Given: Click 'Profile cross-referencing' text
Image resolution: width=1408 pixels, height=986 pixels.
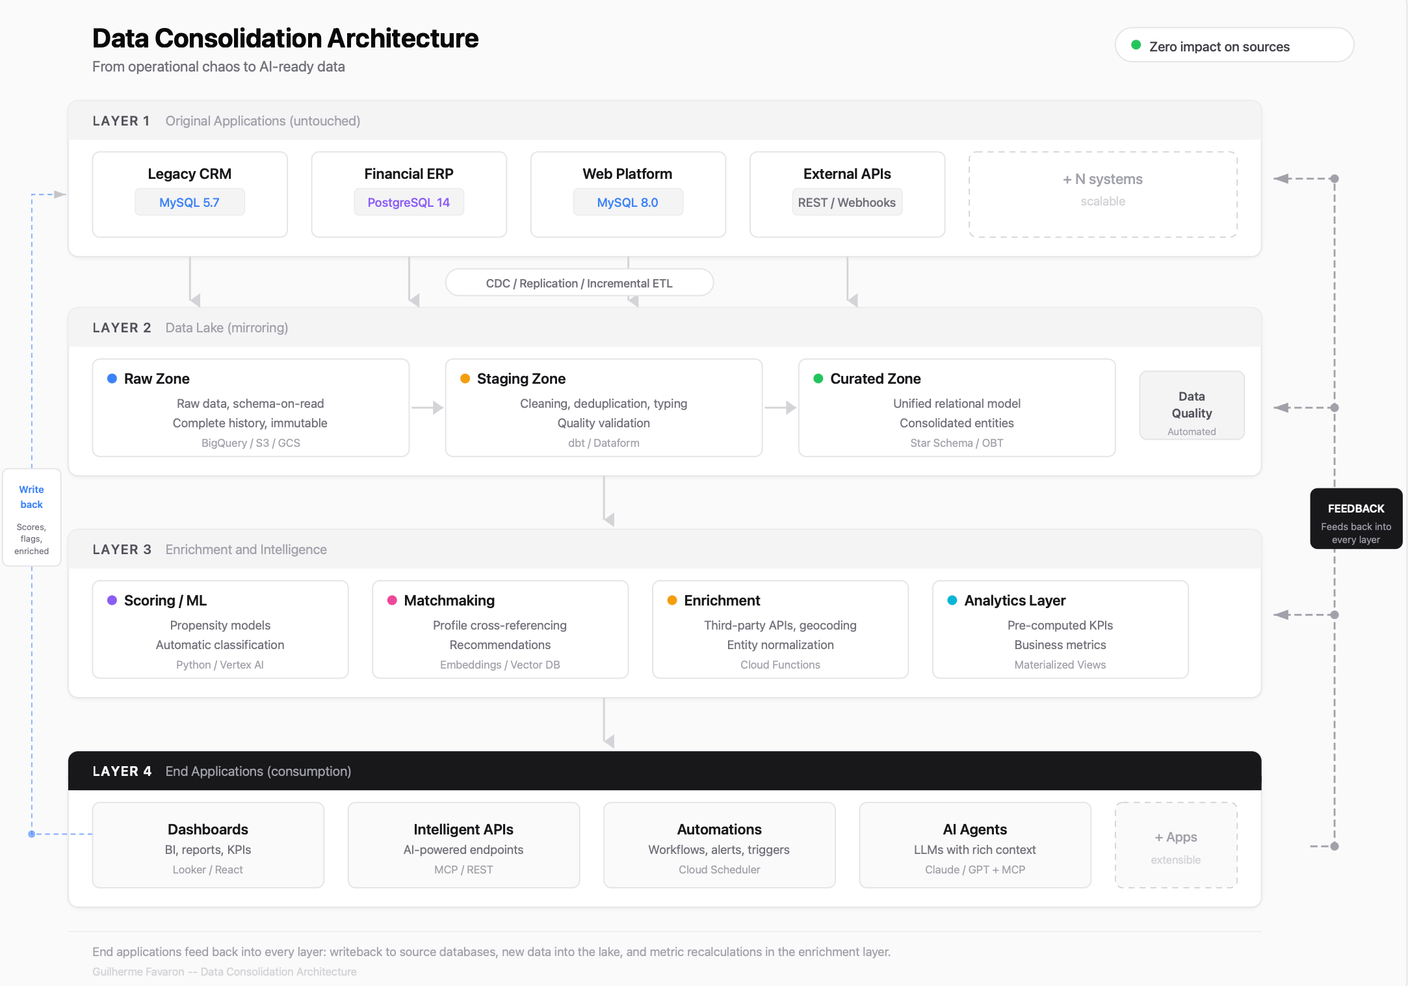Looking at the screenshot, I should coord(500,625).
